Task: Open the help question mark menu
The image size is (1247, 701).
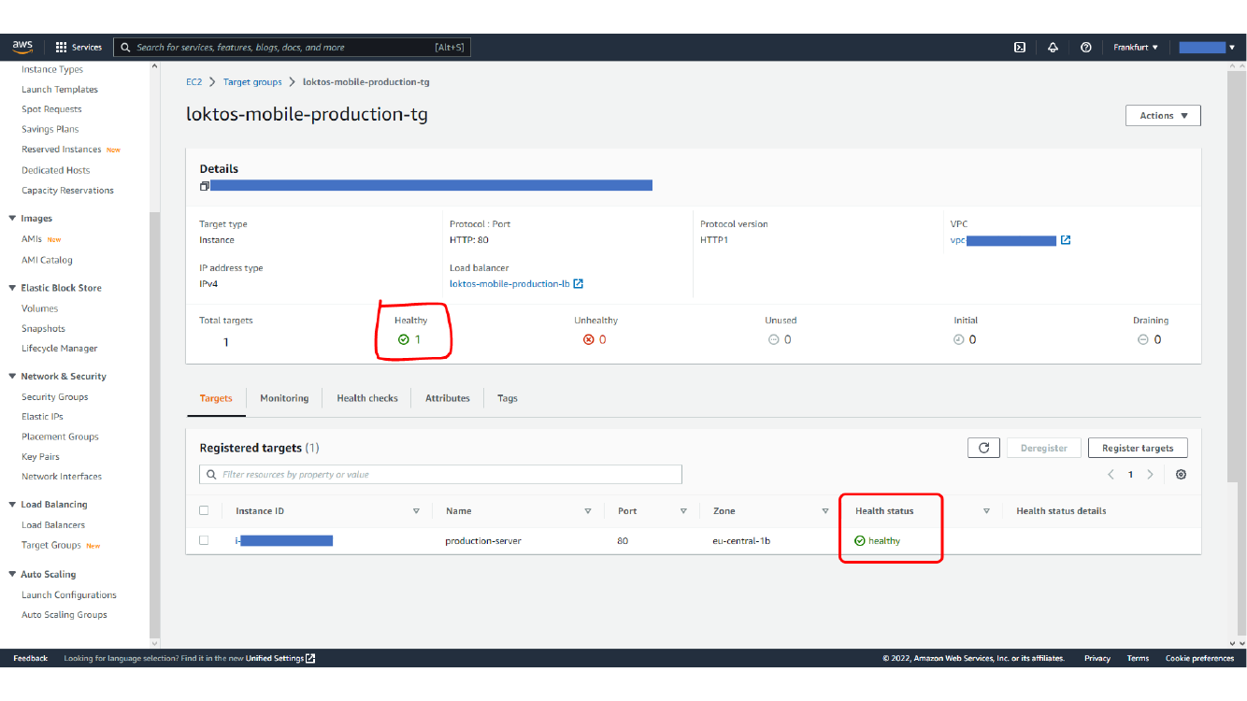Action: point(1085,47)
